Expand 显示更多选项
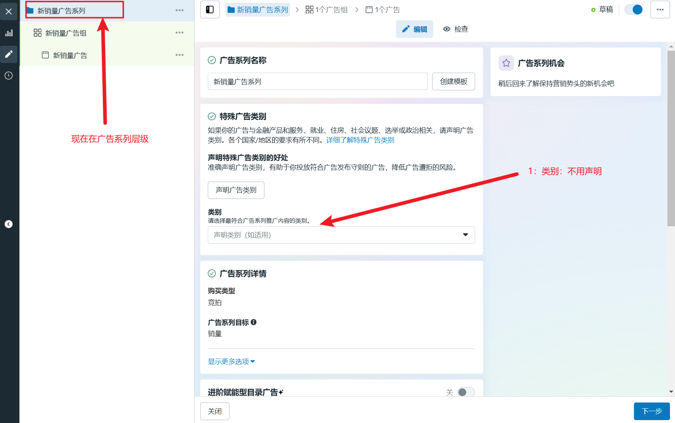Image resolution: width=675 pixels, height=423 pixels. [231, 361]
